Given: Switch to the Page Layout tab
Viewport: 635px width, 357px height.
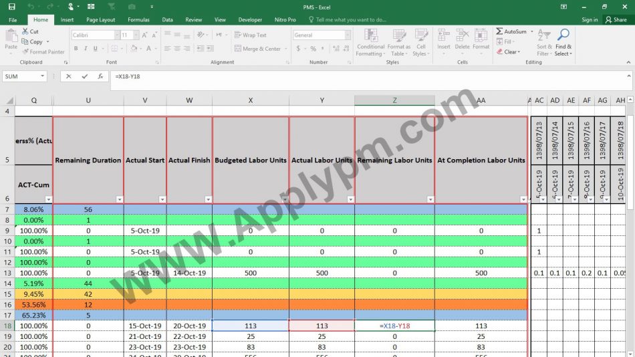Looking at the screenshot, I should [100, 19].
